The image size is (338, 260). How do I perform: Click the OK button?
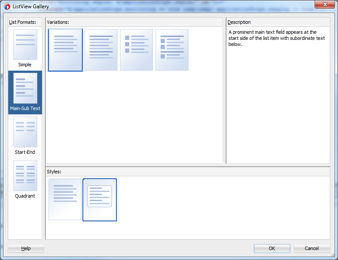[272, 248]
